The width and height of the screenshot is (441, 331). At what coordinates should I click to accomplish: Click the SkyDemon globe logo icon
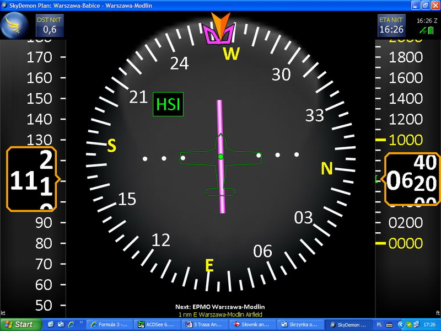[15, 25]
